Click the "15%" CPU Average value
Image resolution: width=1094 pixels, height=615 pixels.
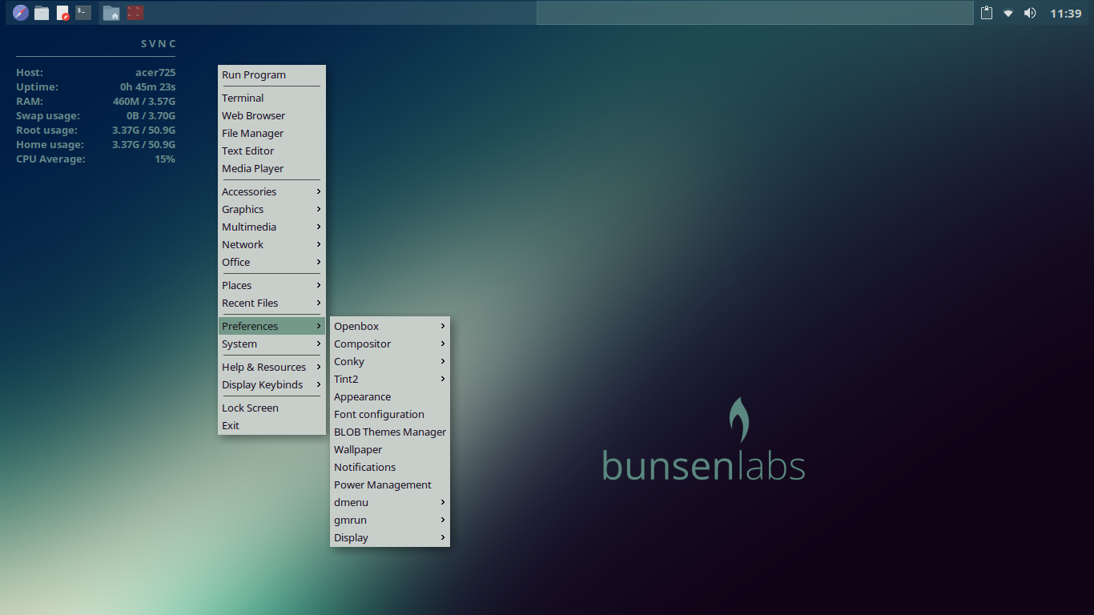165,159
